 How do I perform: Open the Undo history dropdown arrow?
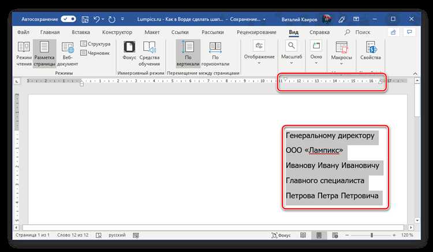tap(103, 19)
